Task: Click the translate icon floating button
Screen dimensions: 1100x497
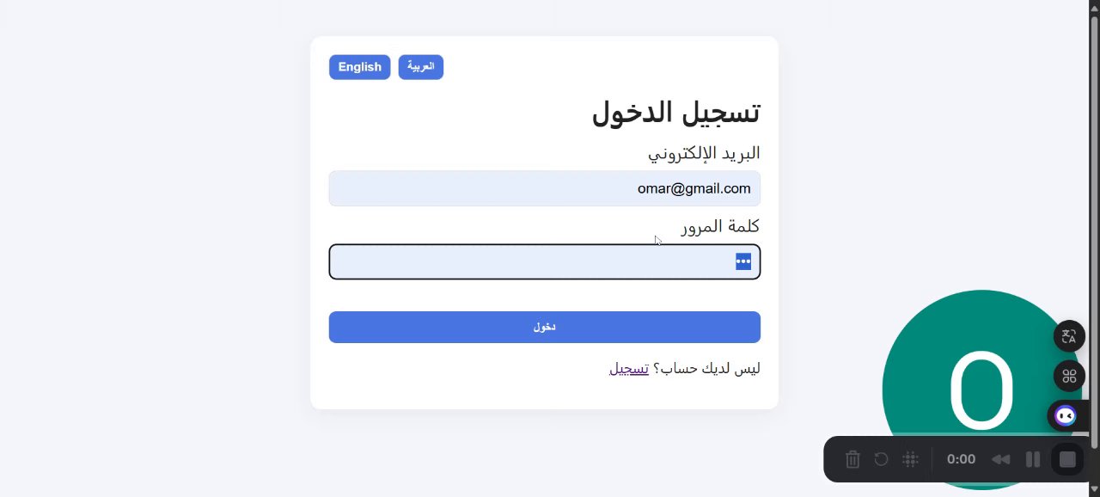Action: coord(1069,336)
